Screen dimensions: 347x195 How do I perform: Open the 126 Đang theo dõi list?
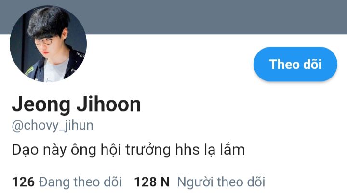pos(67,182)
